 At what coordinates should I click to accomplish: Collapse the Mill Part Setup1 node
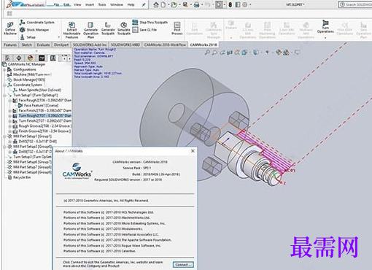coord(4,136)
